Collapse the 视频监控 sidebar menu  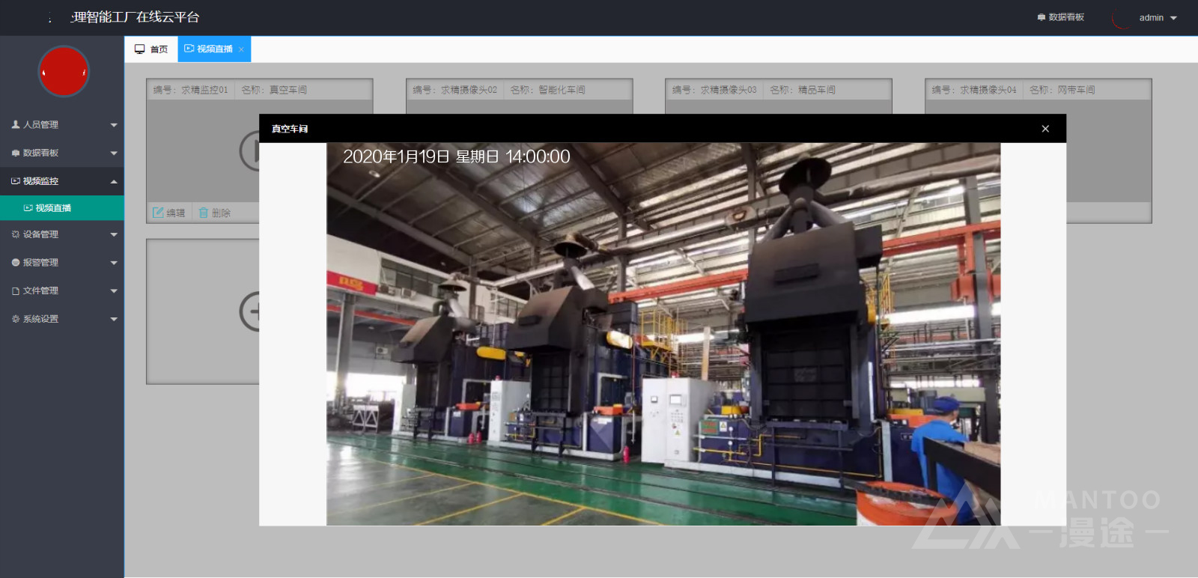[x=62, y=181]
